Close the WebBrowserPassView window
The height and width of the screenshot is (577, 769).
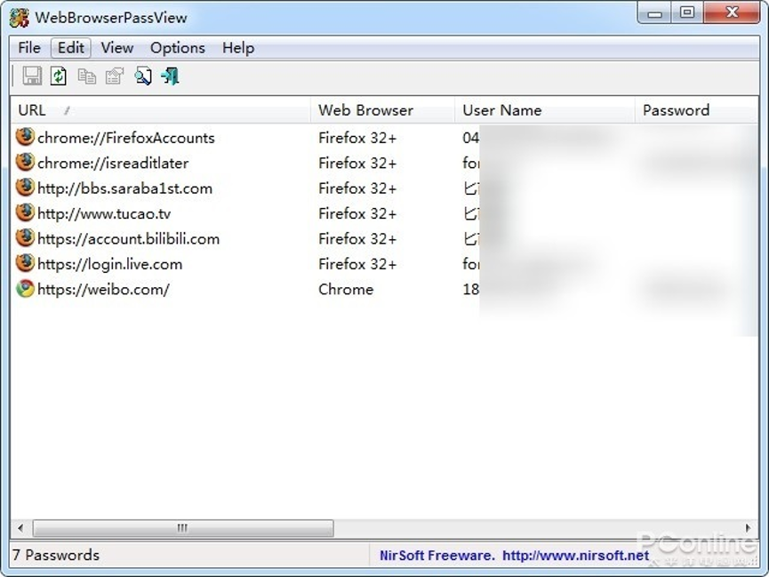tap(732, 12)
